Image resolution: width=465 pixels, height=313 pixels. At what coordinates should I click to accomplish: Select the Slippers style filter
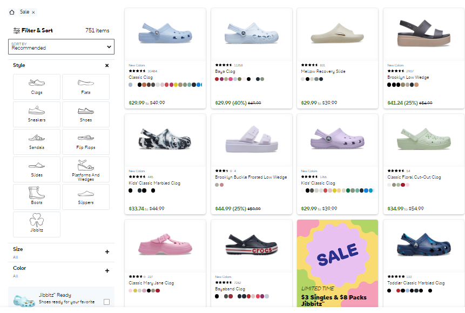click(86, 197)
